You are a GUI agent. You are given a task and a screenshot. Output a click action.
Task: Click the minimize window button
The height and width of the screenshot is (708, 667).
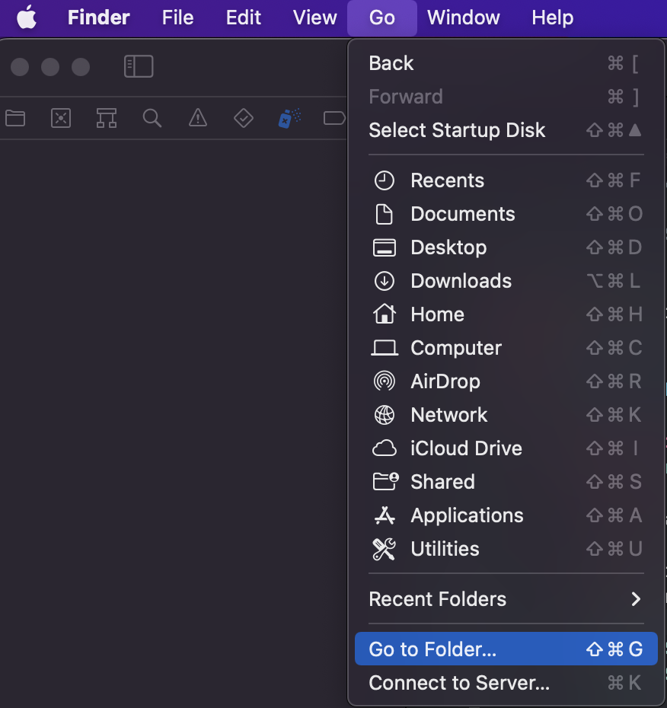point(50,67)
